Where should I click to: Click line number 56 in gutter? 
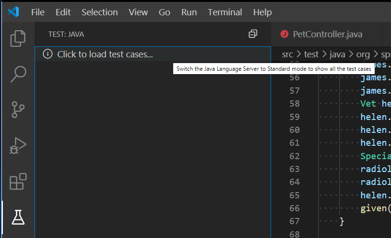tap(295, 77)
